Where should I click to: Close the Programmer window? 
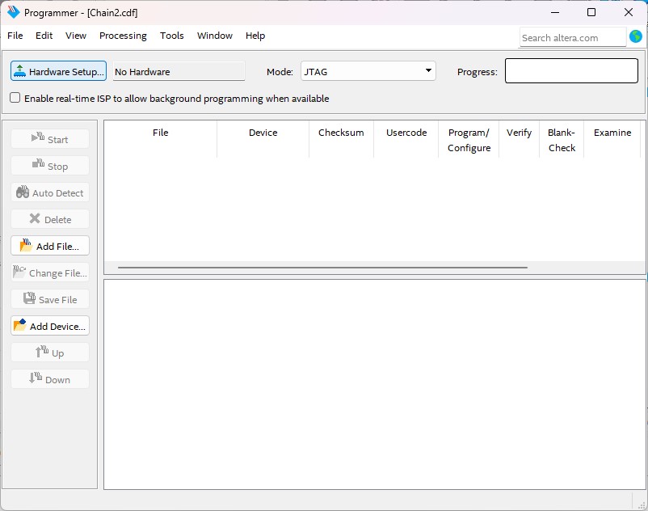click(x=628, y=12)
